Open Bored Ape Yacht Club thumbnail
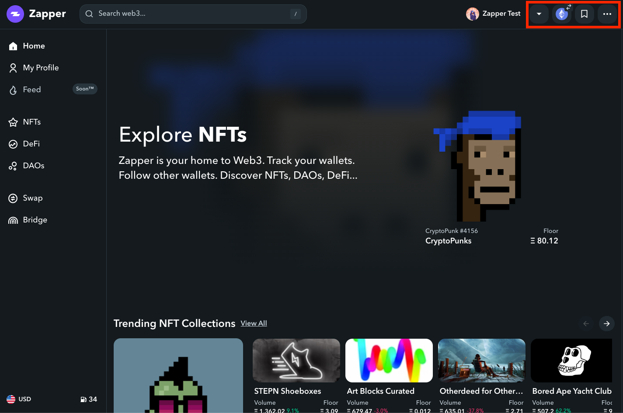The width and height of the screenshot is (623, 413). (x=571, y=361)
